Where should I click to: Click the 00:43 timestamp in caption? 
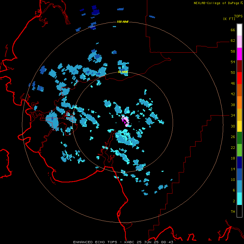[168, 242]
